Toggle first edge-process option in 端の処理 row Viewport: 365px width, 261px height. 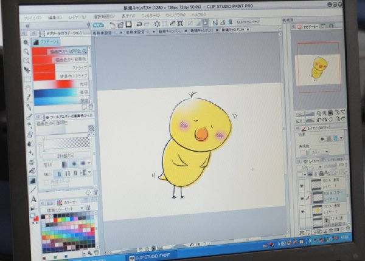tap(58, 174)
